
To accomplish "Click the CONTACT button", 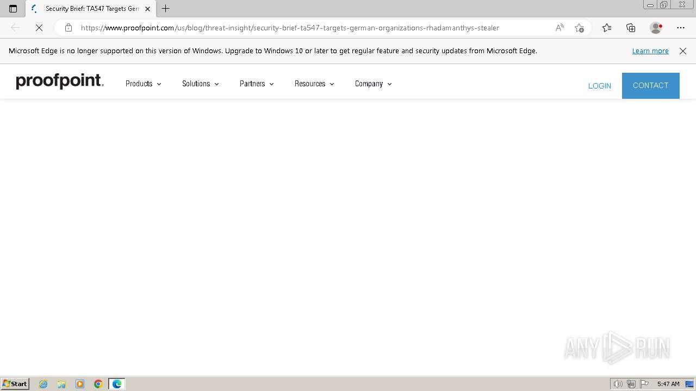I will pos(651,86).
